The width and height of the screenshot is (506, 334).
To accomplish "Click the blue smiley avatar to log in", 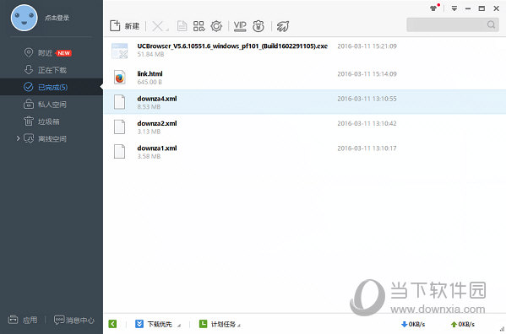I will [x=24, y=18].
